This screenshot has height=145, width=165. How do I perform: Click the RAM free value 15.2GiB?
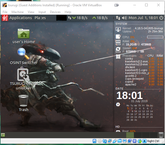(x=131, y=44)
